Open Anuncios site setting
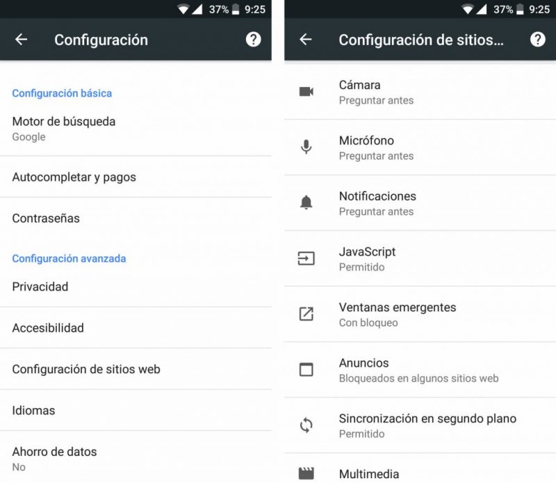556x483 pixels. click(x=420, y=370)
